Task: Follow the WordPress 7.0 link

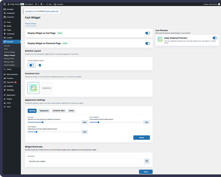Action: [x=30, y=11]
